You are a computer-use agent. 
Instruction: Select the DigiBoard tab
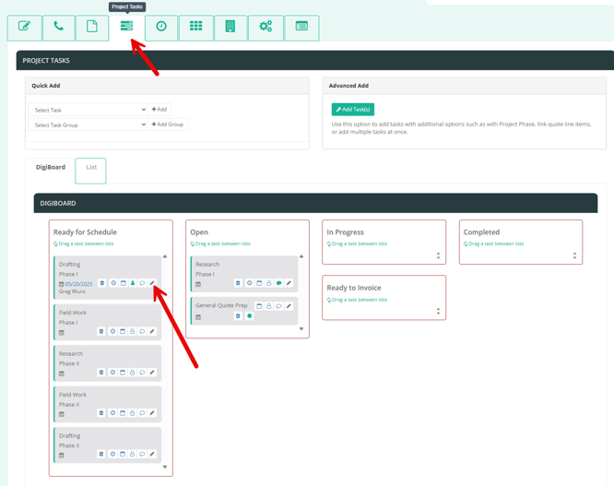coord(51,168)
